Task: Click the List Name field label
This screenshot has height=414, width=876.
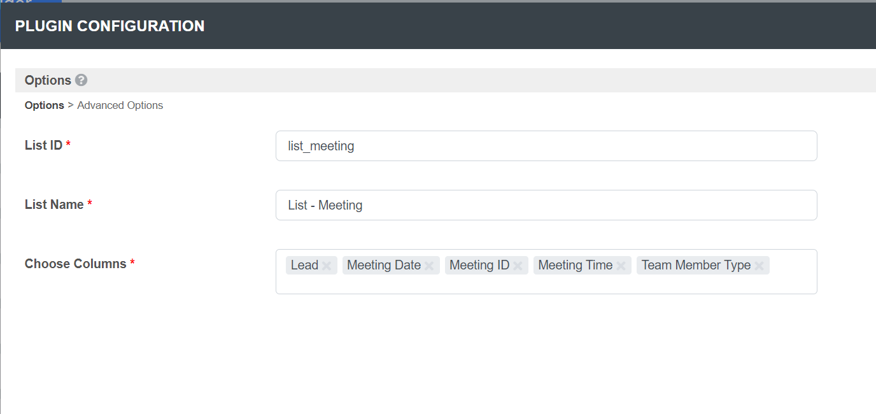Action: tap(54, 204)
